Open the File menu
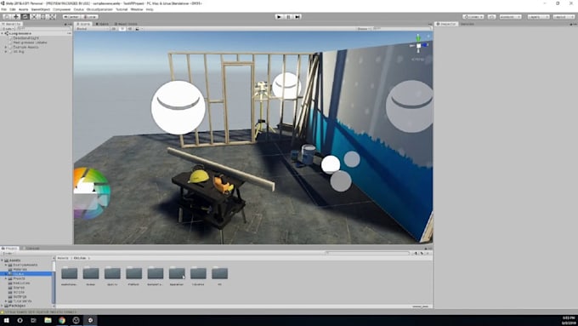Viewport: 578px width, 326px height. click(x=3, y=9)
